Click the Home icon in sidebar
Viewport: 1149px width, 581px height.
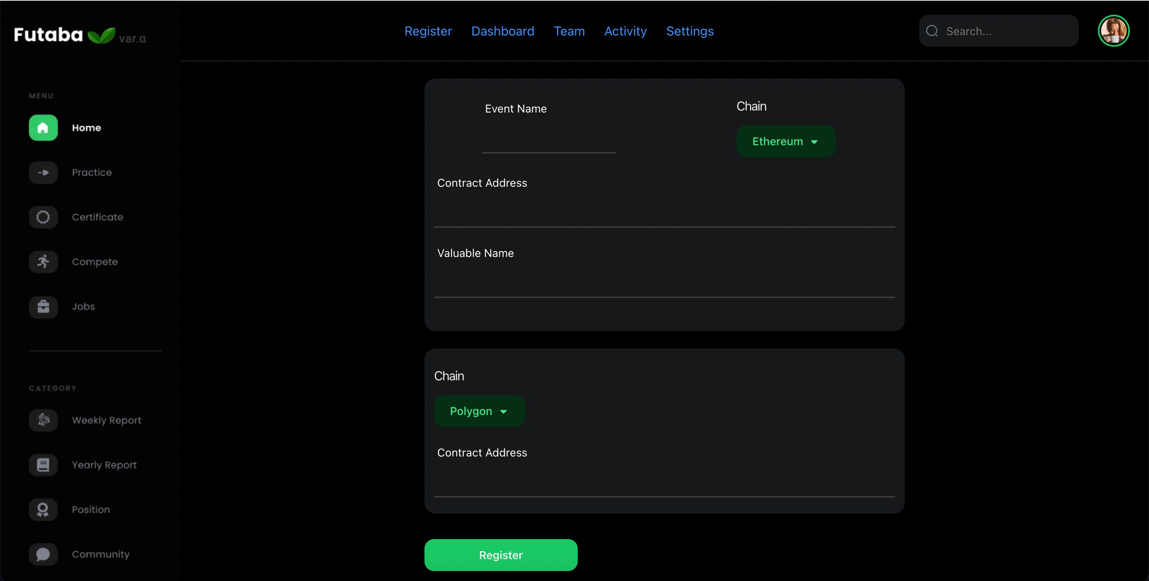pos(43,128)
